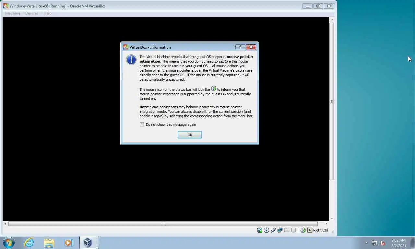Click the Show desktop strip beside the clock
The width and height of the screenshot is (415, 249).
tap(412, 243)
